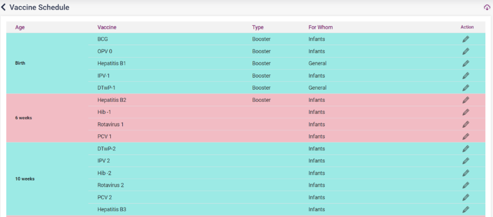Edit the Hib -1 vaccine
493x217 pixels.
pyautogui.click(x=466, y=112)
